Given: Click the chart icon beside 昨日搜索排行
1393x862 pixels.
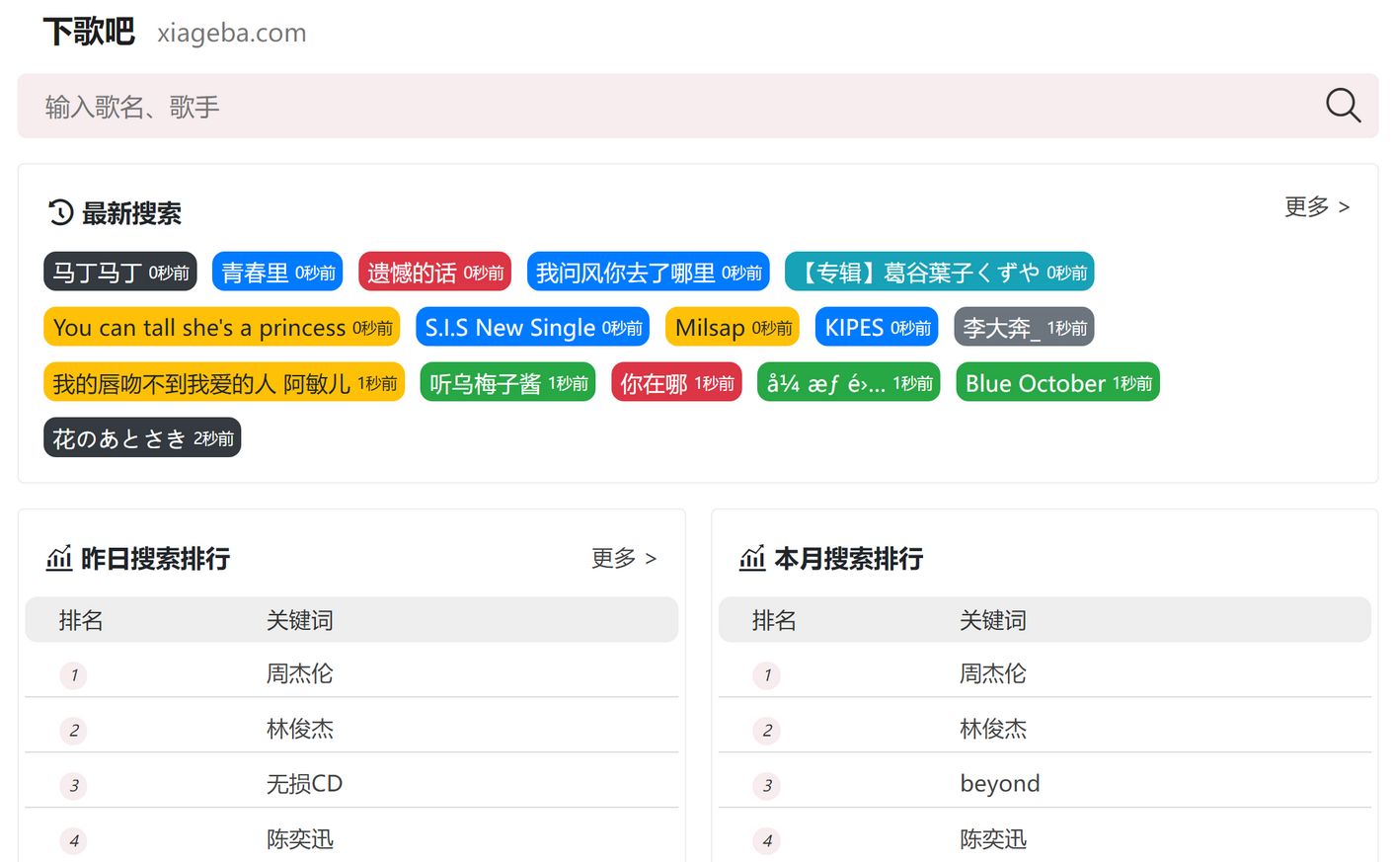Looking at the screenshot, I should (x=59, y=558).
